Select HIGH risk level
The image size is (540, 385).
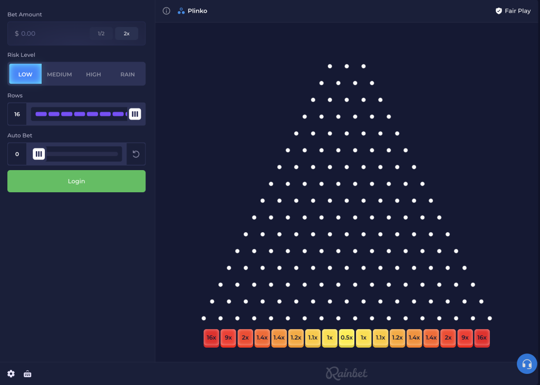coord(93,74)
